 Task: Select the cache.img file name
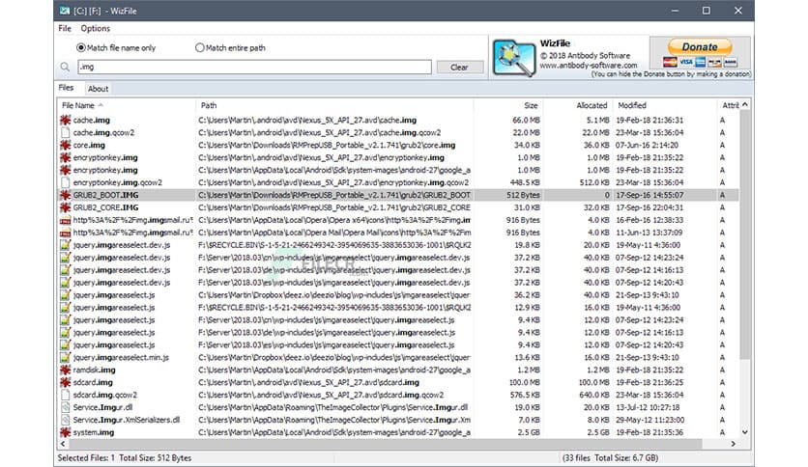[91, 120]
